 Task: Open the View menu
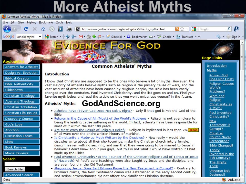tap(21, 22)
